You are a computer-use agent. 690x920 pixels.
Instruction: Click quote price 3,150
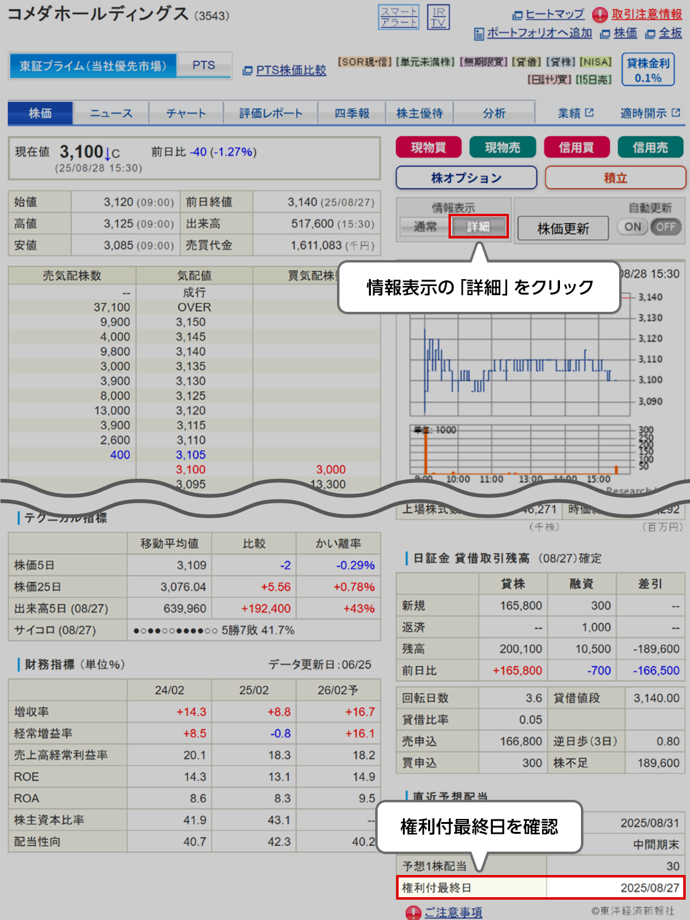click(191, 322)
